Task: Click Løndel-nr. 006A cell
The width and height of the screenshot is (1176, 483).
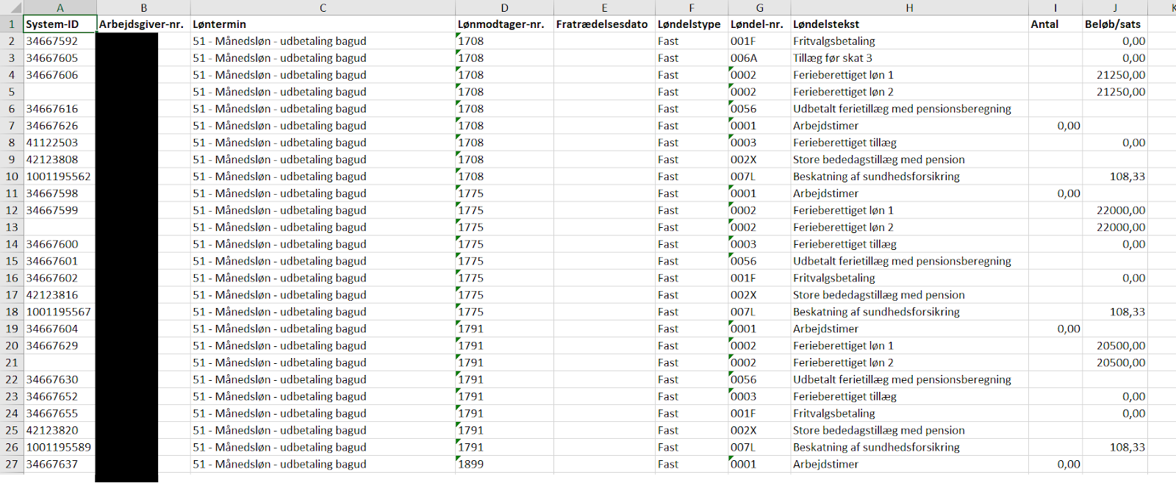Action: pos(759,58)
